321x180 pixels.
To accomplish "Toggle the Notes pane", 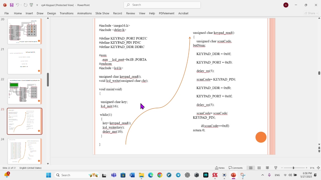I will point(220,168).
